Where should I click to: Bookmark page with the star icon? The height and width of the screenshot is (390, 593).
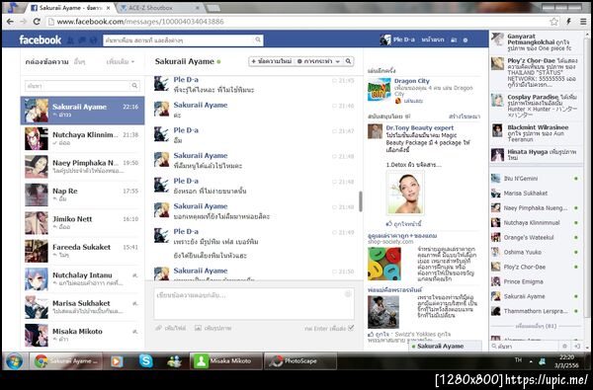pyautogui.click(x=553, y=22)
